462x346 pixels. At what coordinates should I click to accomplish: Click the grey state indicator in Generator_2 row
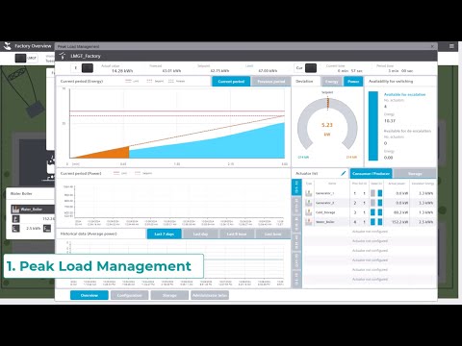(x=372, y=203)
